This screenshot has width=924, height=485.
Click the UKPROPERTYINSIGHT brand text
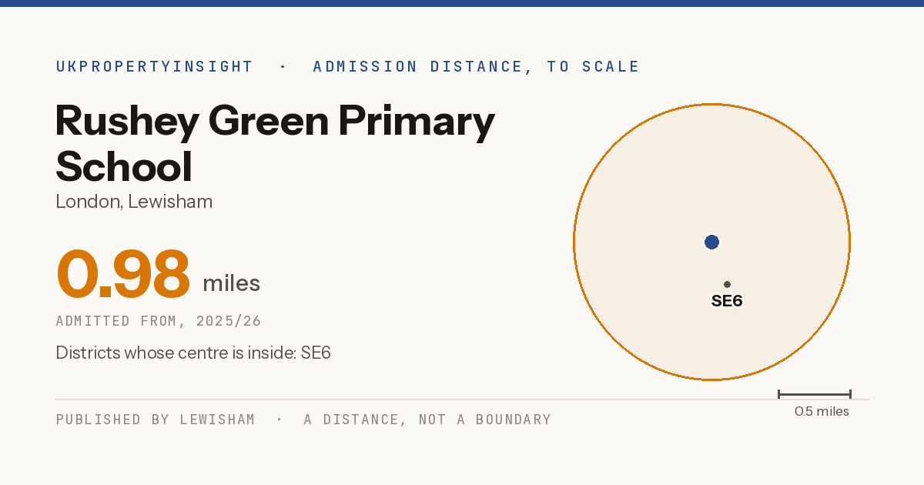154,66
